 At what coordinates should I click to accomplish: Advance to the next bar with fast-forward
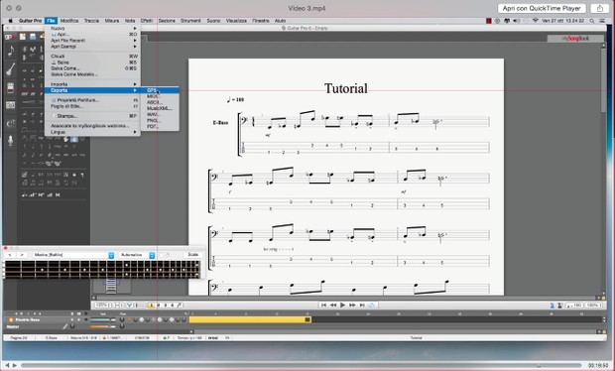coord(352,305)
